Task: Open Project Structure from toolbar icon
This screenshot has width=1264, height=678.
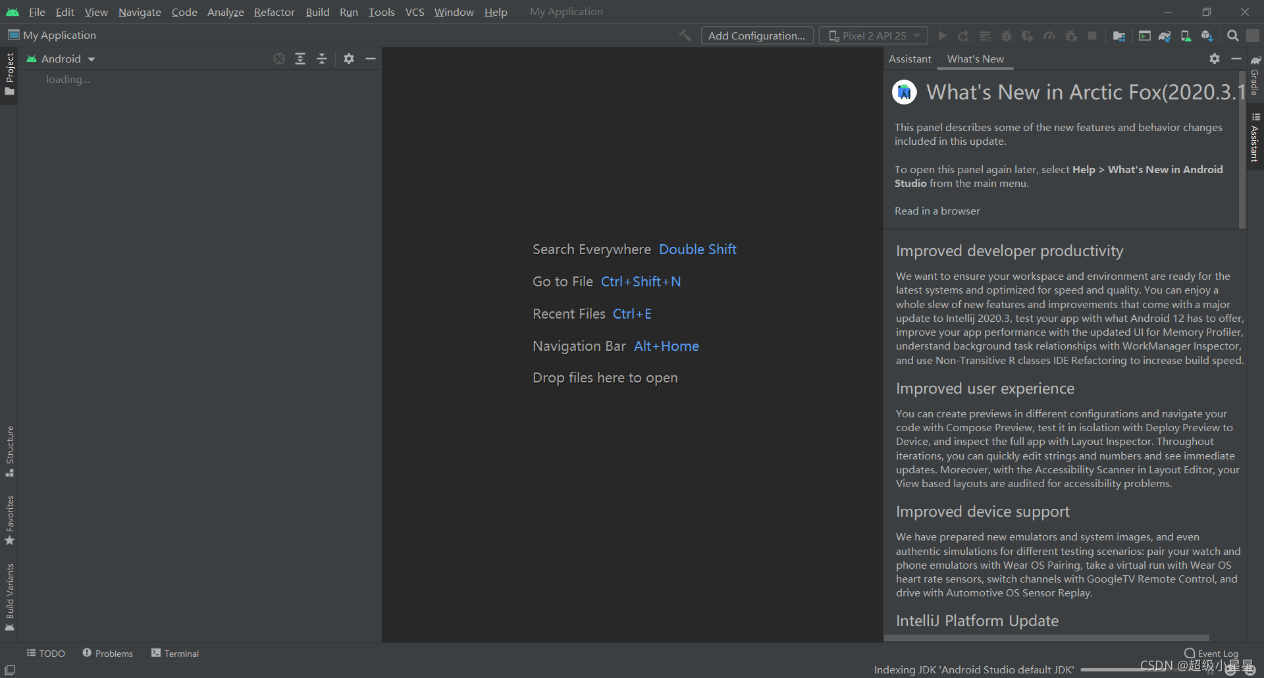Action: [1119, 36]
